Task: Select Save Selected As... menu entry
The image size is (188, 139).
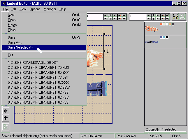Action: [x=44, y=47]
